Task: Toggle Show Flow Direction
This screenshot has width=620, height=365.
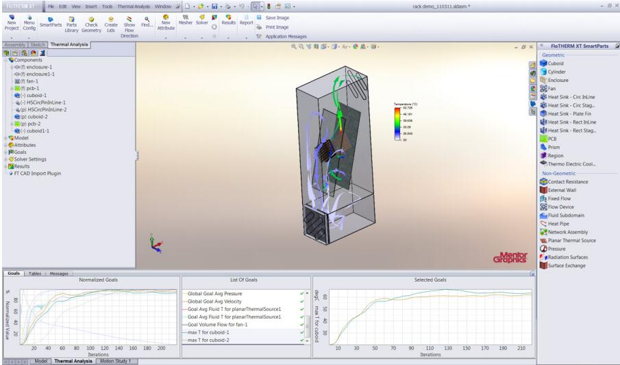Action: pyautogui.click(x=129, y=27)
